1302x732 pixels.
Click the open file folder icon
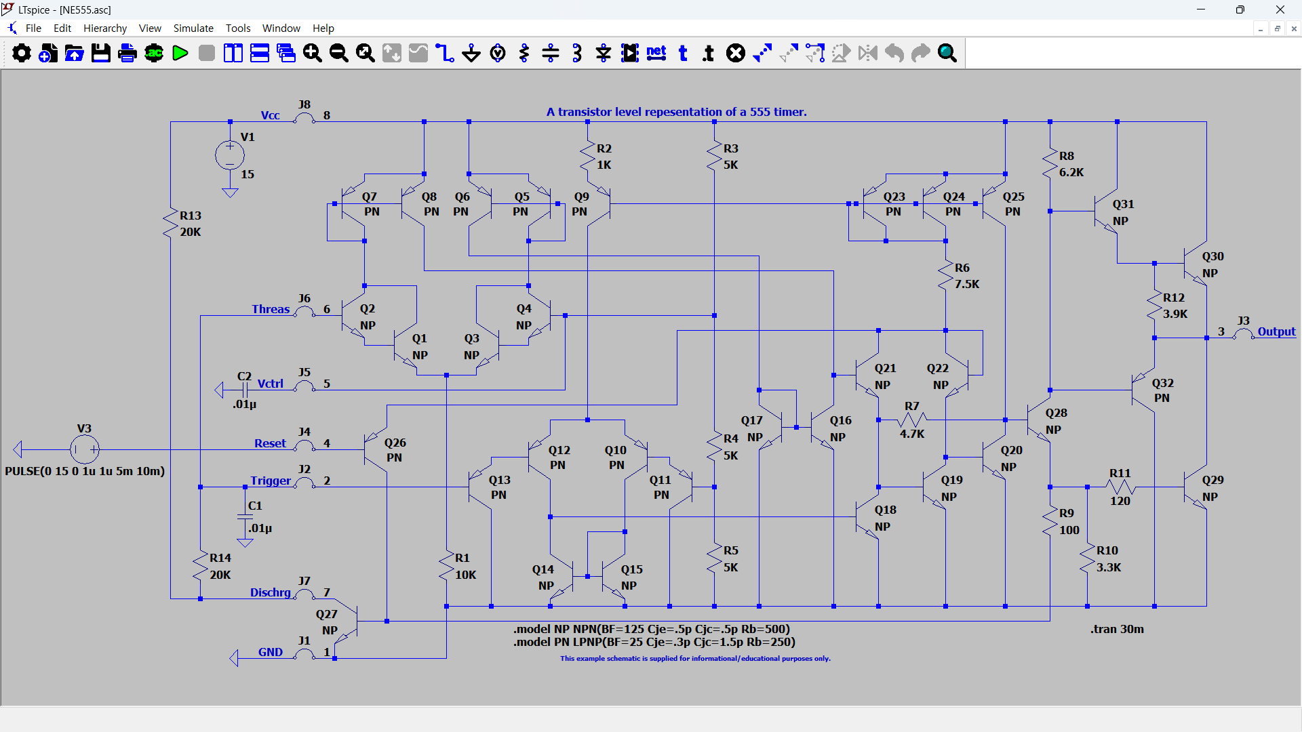75,53
